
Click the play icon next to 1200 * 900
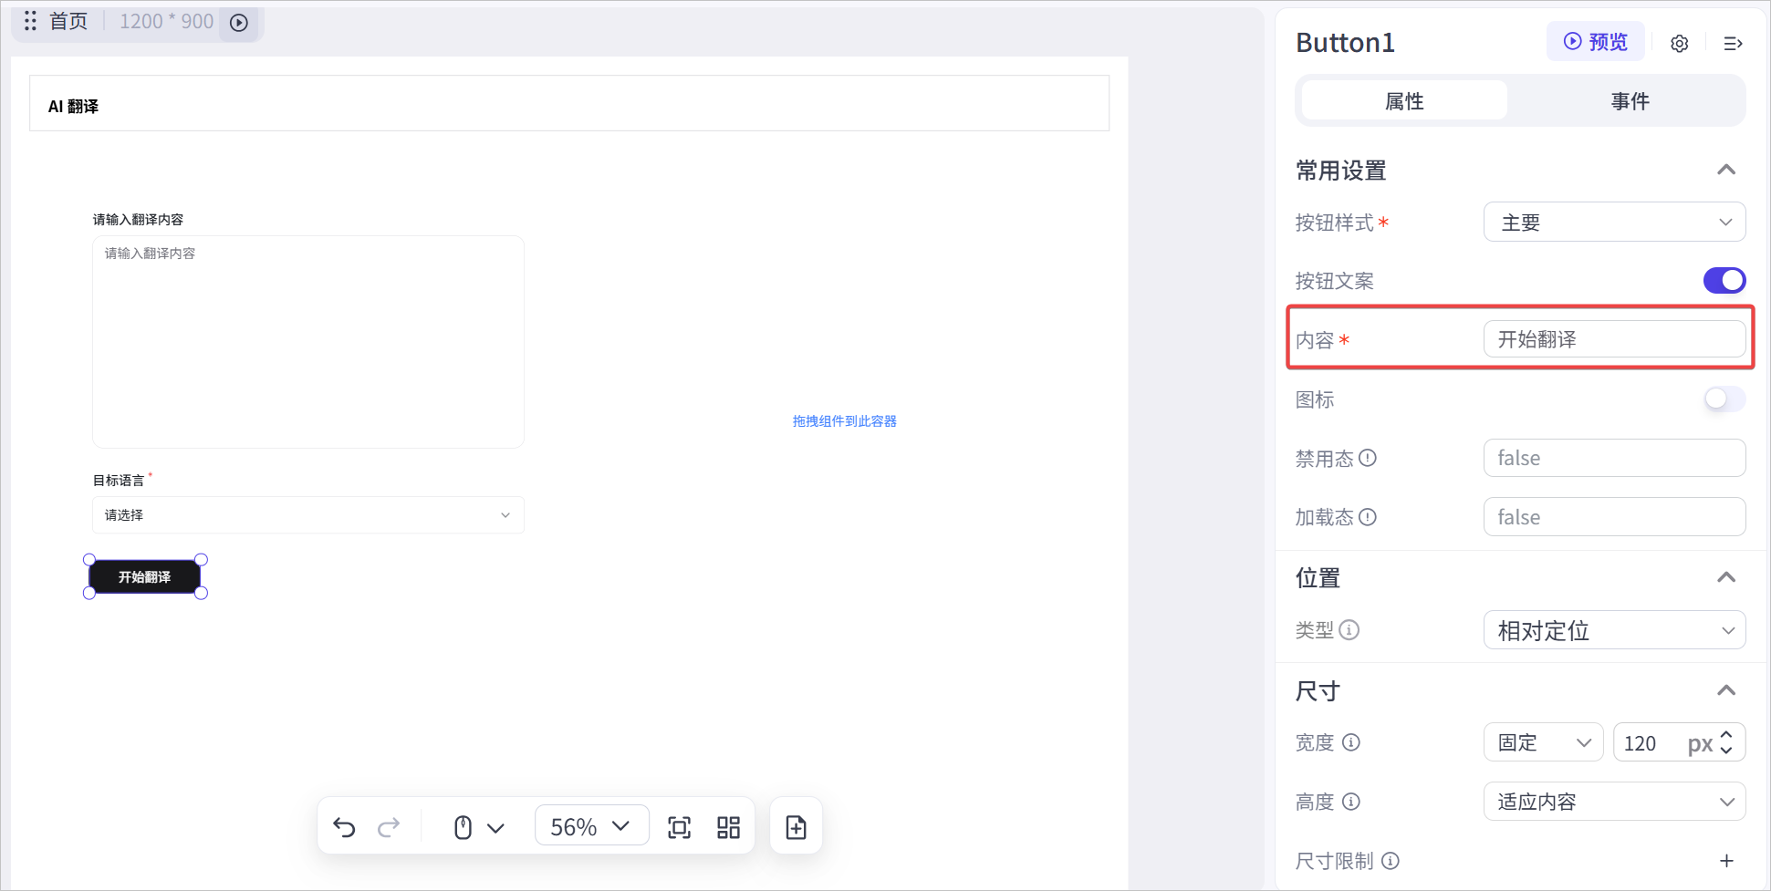click(239, 23)
